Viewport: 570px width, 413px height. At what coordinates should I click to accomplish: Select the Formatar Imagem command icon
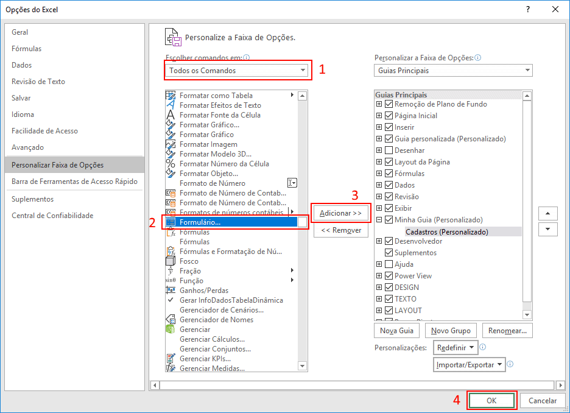(171, 144)
